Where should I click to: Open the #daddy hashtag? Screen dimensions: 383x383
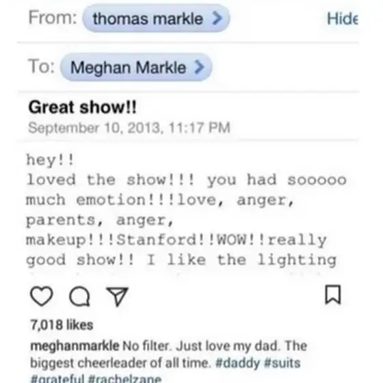pos(238,363)
